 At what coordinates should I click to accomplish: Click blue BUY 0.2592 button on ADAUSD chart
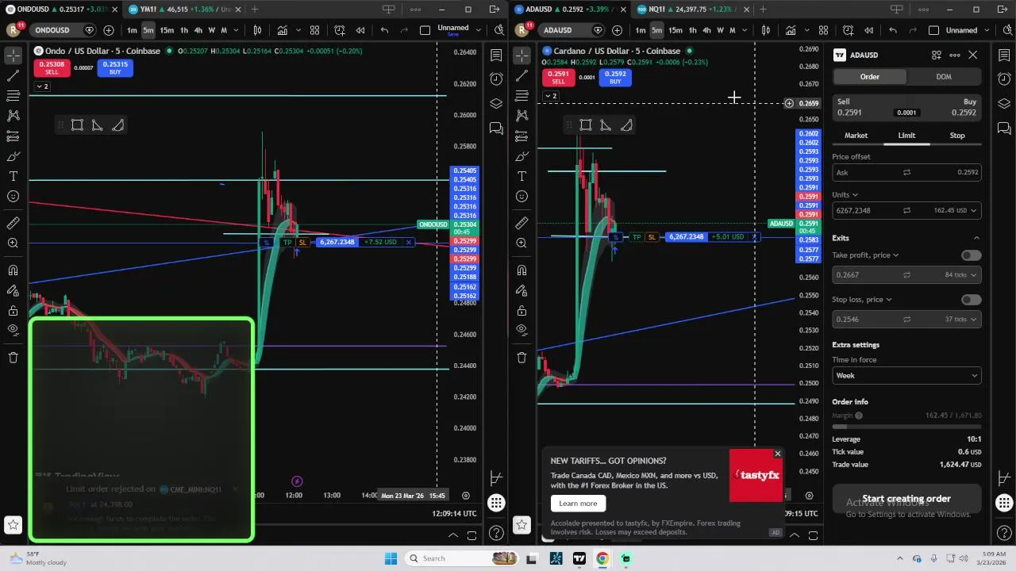(x=615, y=77)
